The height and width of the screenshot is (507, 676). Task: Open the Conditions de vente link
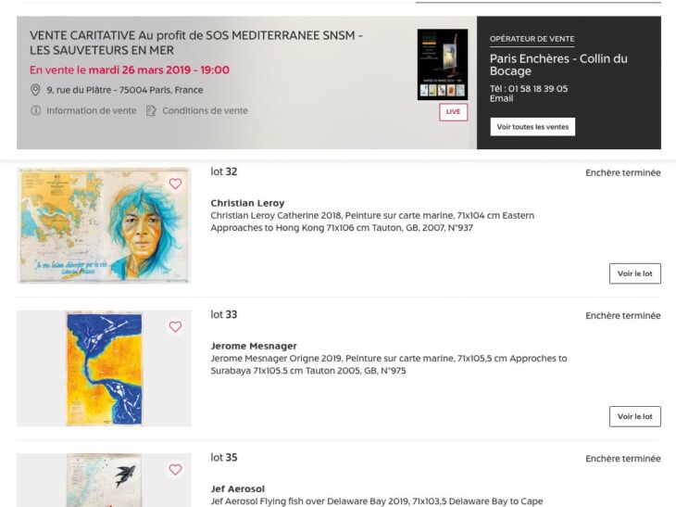point(205,110)
